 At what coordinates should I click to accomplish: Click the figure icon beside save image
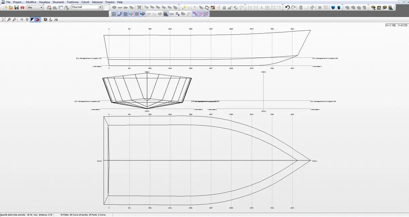(x=51, y=20)
